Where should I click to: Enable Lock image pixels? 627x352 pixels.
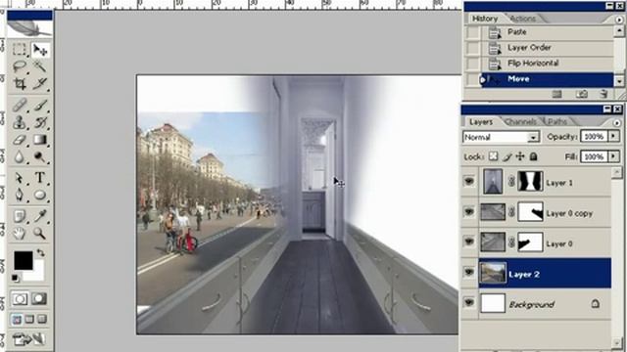(x=507, y=156)
